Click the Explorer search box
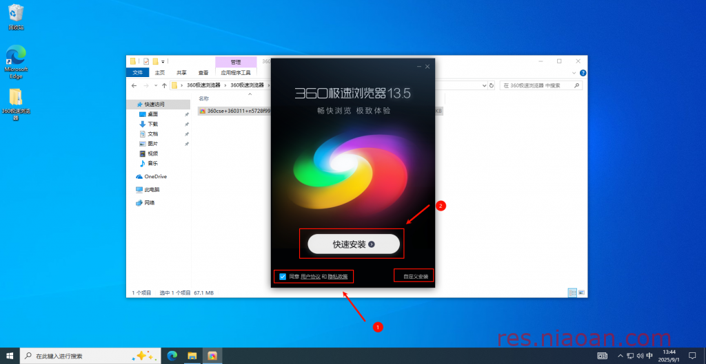706x364 pixels. (x=541, y=85)
